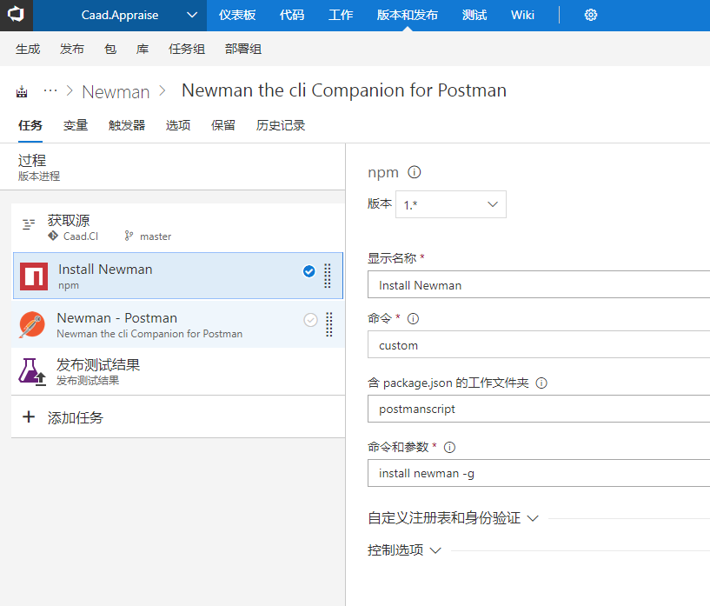710x606 pixels.
Task: Switch to the 任务 tab
Action: [30, 125]
